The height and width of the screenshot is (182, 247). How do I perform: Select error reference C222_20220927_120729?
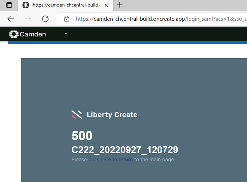[125, 150]
